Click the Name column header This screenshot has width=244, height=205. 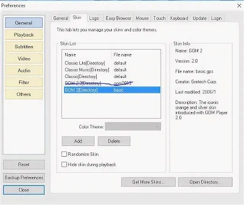(x=87, y=55)
